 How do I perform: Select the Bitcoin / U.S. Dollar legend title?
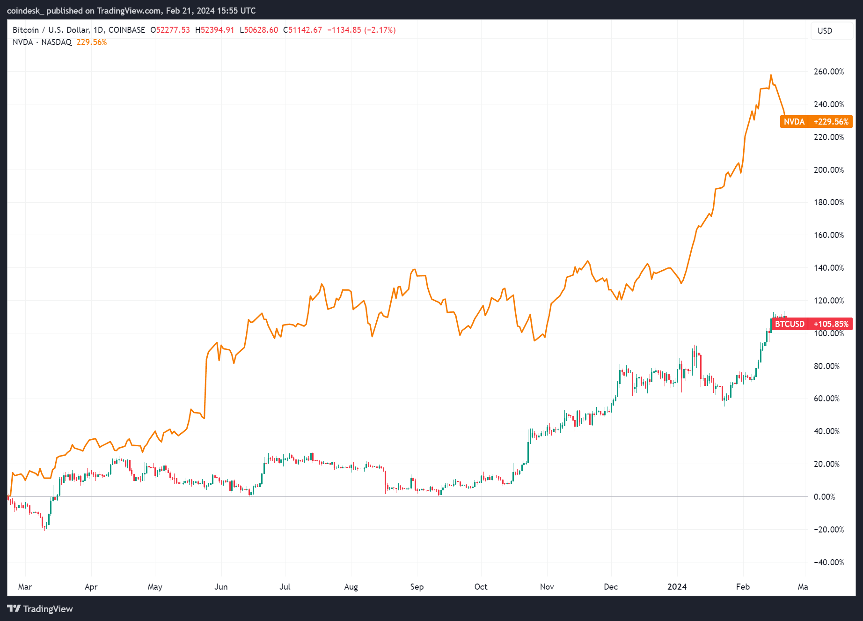coord(79,30)
